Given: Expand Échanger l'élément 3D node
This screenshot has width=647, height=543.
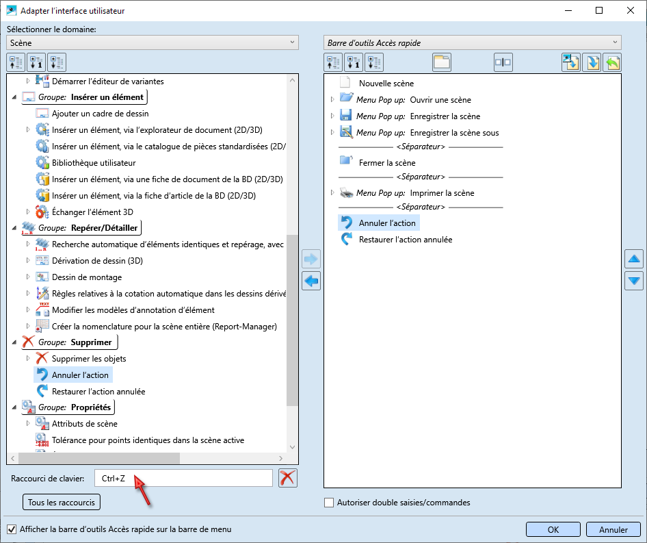Looking at the screenshot, I should pos(28,212).
